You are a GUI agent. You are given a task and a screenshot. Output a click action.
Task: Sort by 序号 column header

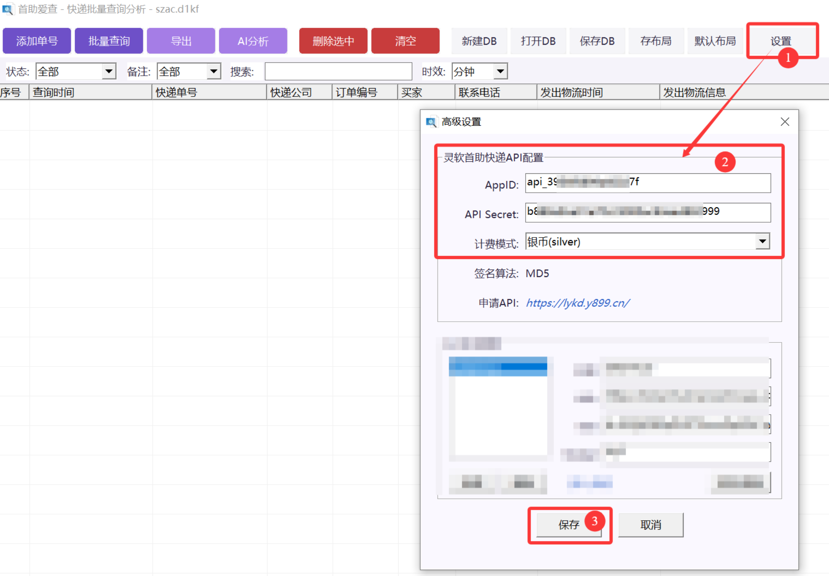tap(14, 92)
